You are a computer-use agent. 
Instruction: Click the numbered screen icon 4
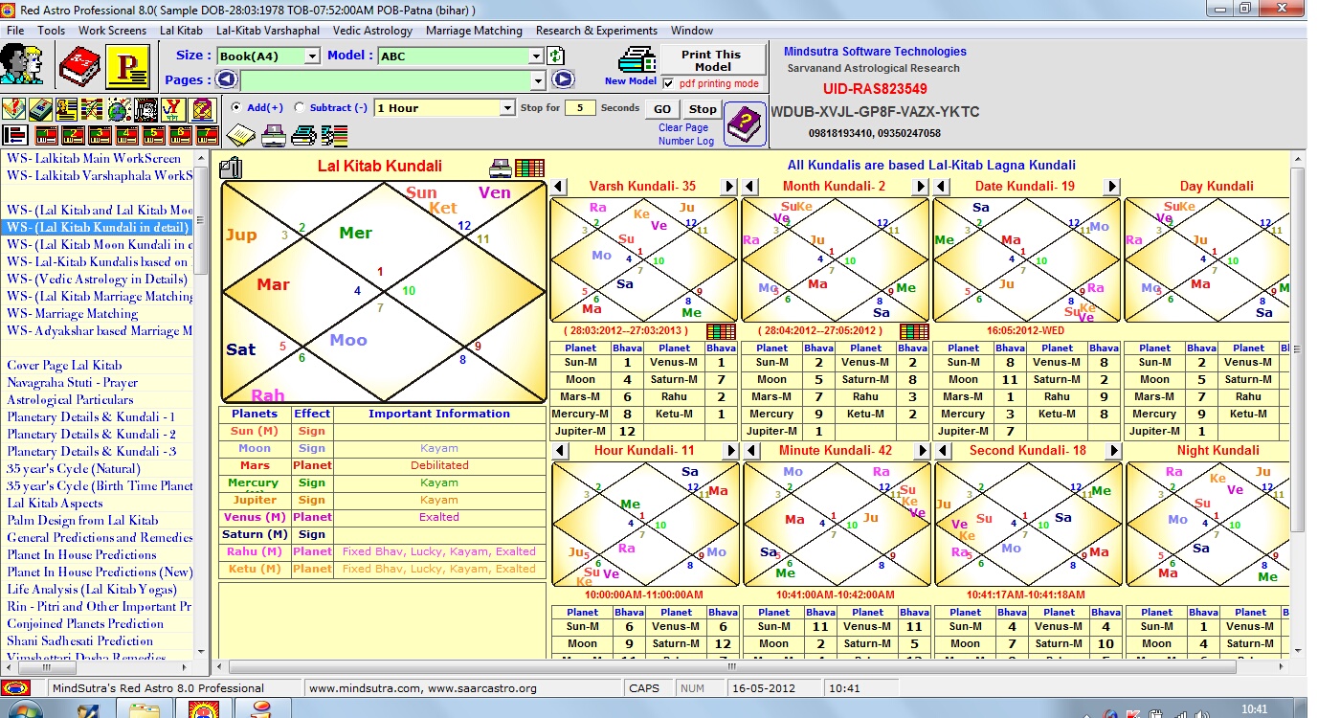126,135
